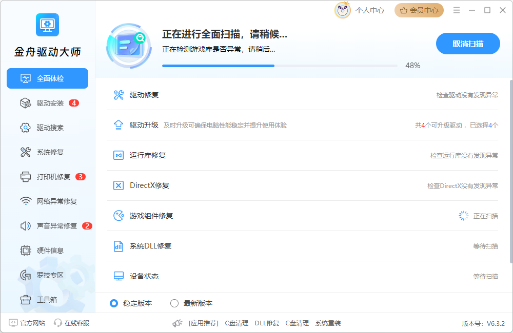The image size is (513, 333).
Task: Open the 系统重装 footer link
Action: [328, 323]
